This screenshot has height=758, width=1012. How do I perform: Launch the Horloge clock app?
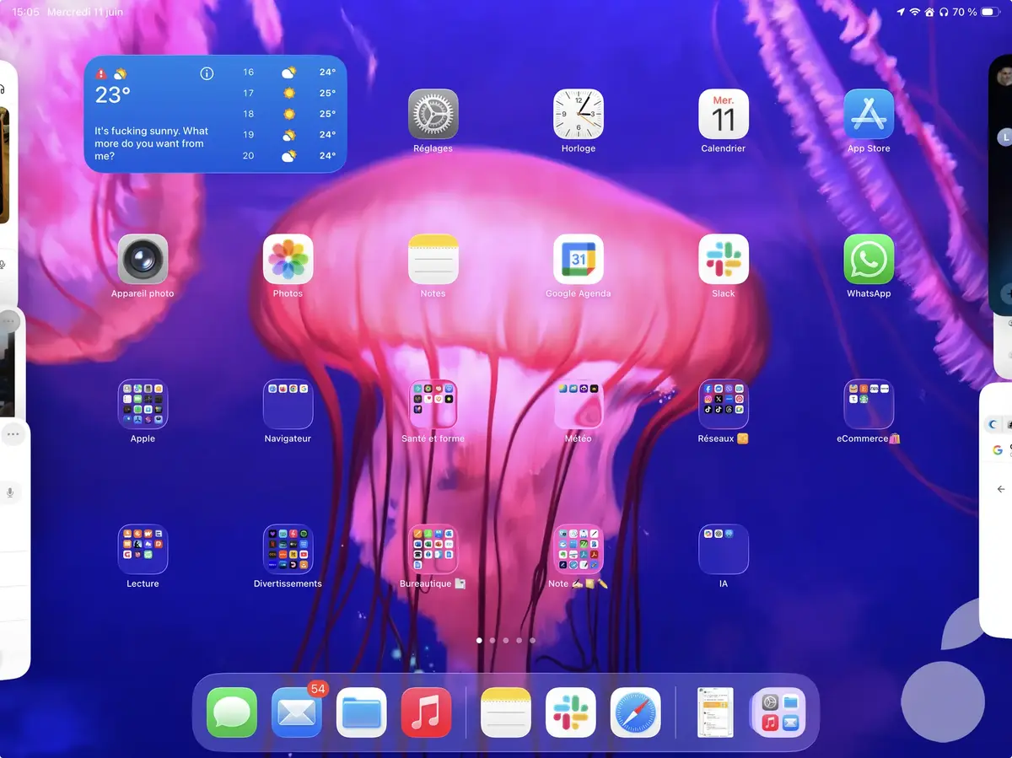coord(578,114)
